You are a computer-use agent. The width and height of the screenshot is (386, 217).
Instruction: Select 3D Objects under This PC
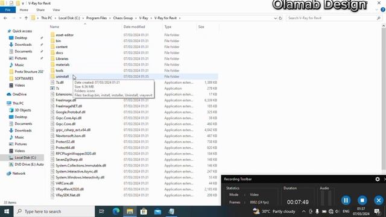pyautogui.click(x=23, y=110)
